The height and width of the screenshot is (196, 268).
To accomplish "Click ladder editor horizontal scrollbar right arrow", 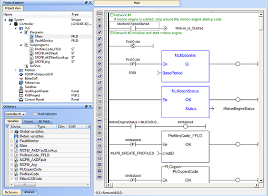I will [x=257, y=185].
